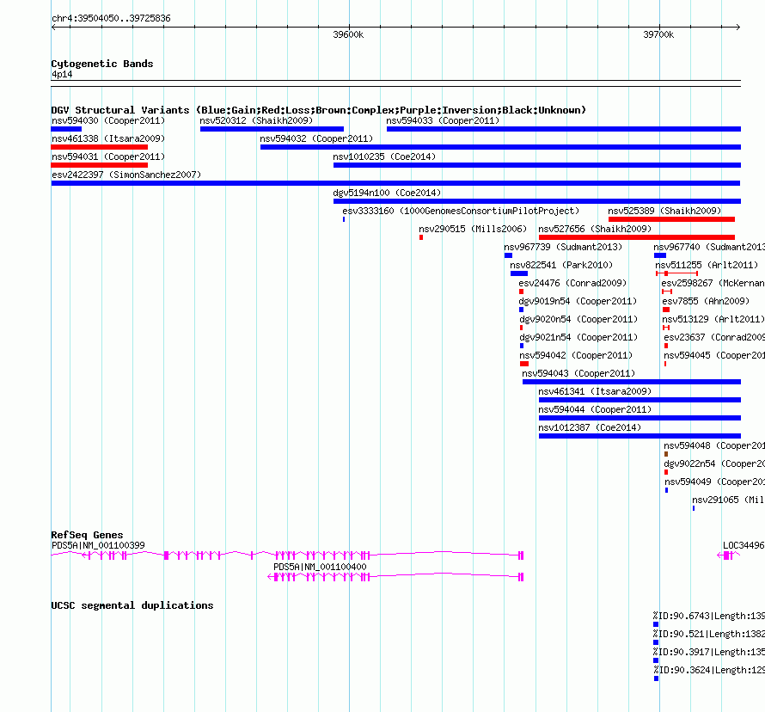Select the nsv967740 variant label
Image resolution: width=765 pixels, height=712 pixels.
click(x=709, y=247)
